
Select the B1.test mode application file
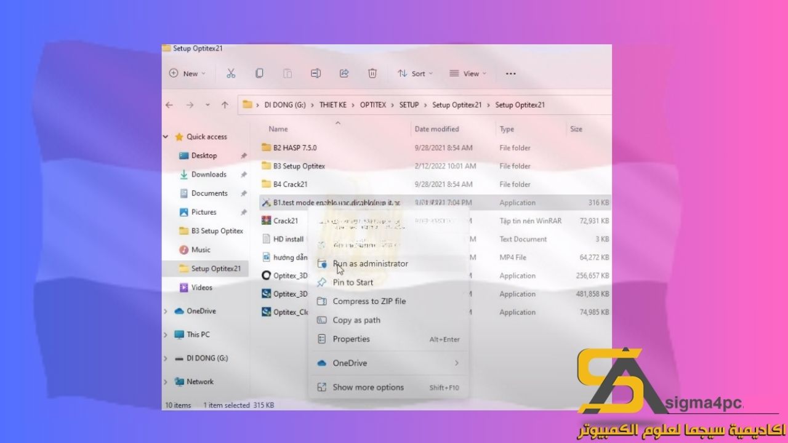tap(435, 202)
